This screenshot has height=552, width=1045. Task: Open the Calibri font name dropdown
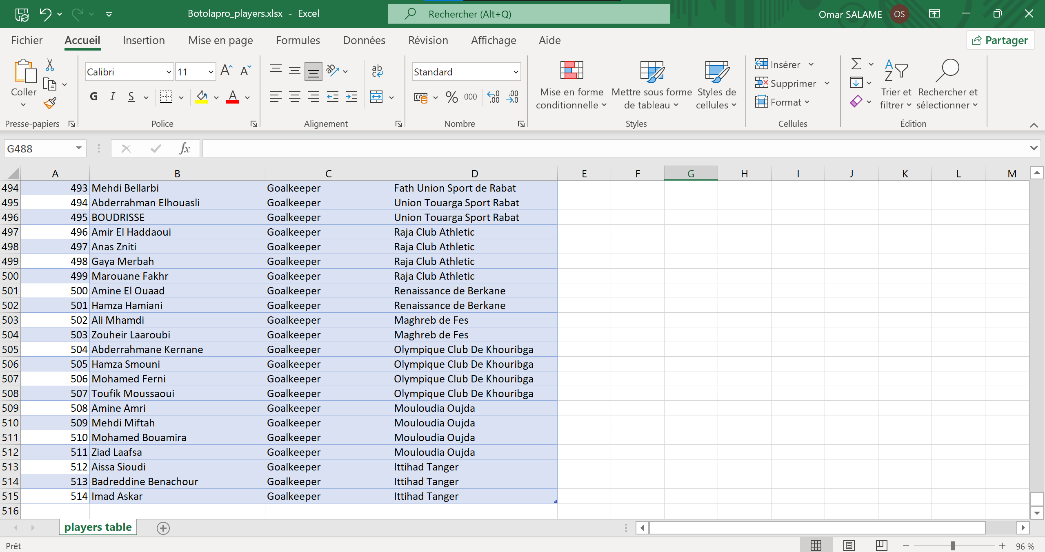coord(169,72)
